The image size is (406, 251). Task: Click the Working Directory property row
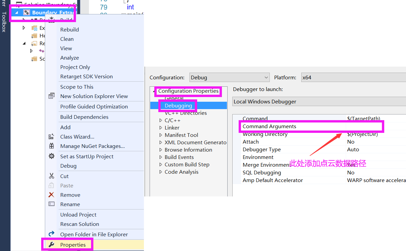point(323,134)
